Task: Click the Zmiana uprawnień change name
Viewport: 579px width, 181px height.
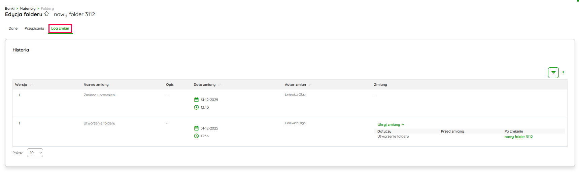Action: tap(99, 95)
